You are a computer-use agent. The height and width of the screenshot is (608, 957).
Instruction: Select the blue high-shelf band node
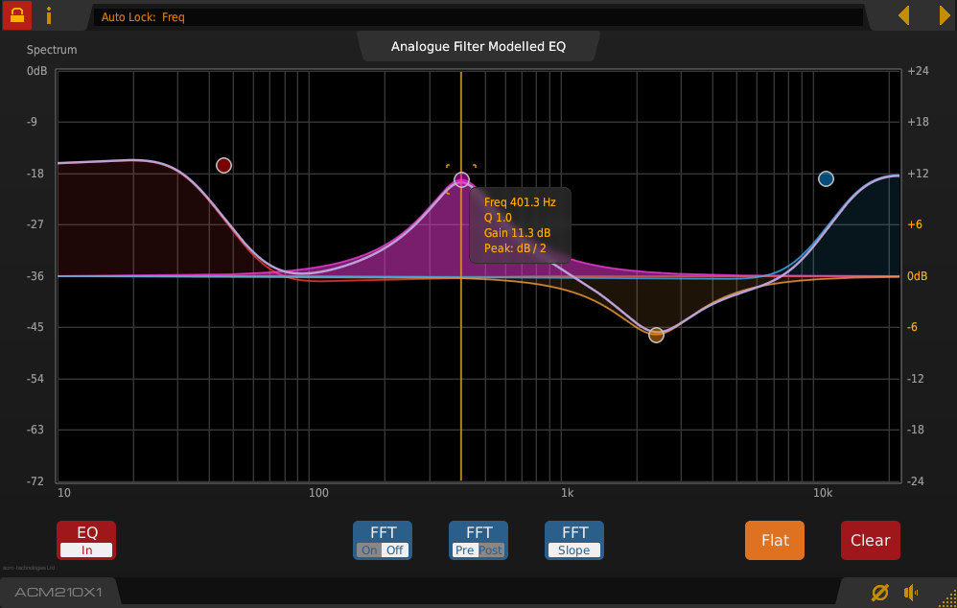(826, 179)
